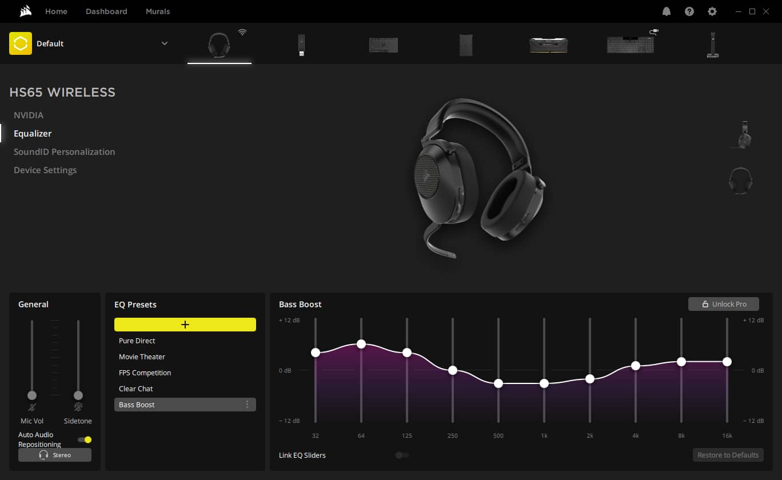Add a new EQ preset
This screenshot has width=782, height=480.
tap(185, 325)
